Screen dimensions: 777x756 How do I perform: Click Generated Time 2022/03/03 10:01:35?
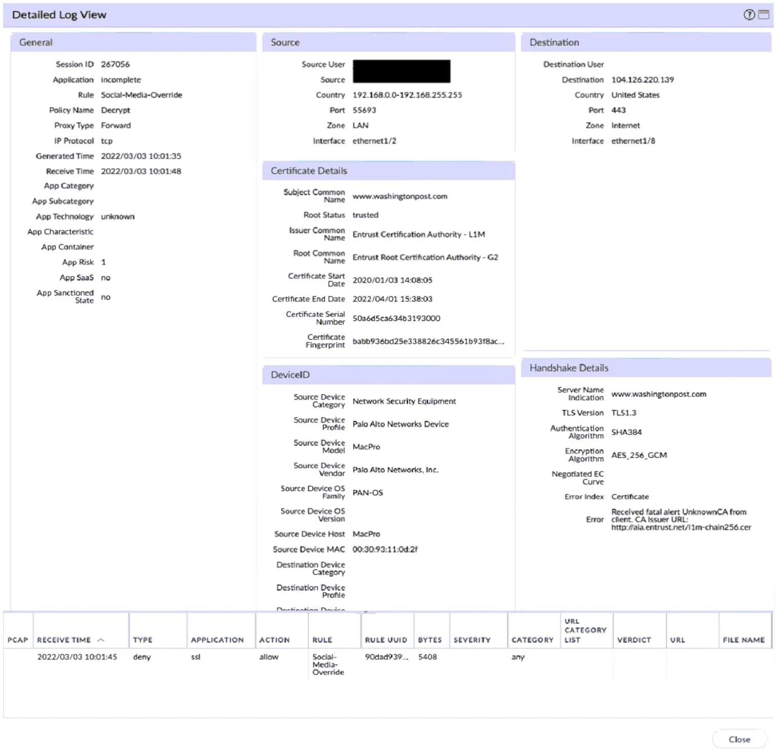coord(141,156)
